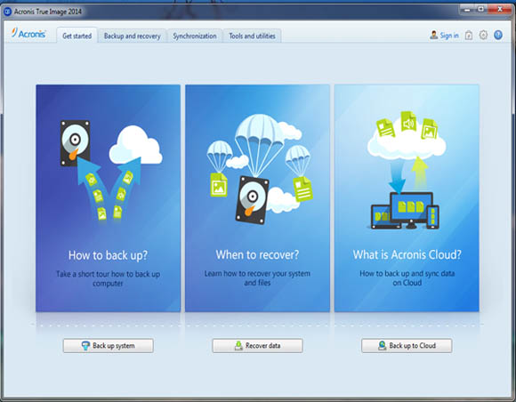Go to Tools and utilities tab
516x402 pixels.
[x=252, y=36]
